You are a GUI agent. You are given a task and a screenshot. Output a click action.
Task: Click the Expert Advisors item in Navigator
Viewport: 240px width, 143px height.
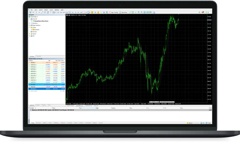point(36,25)
